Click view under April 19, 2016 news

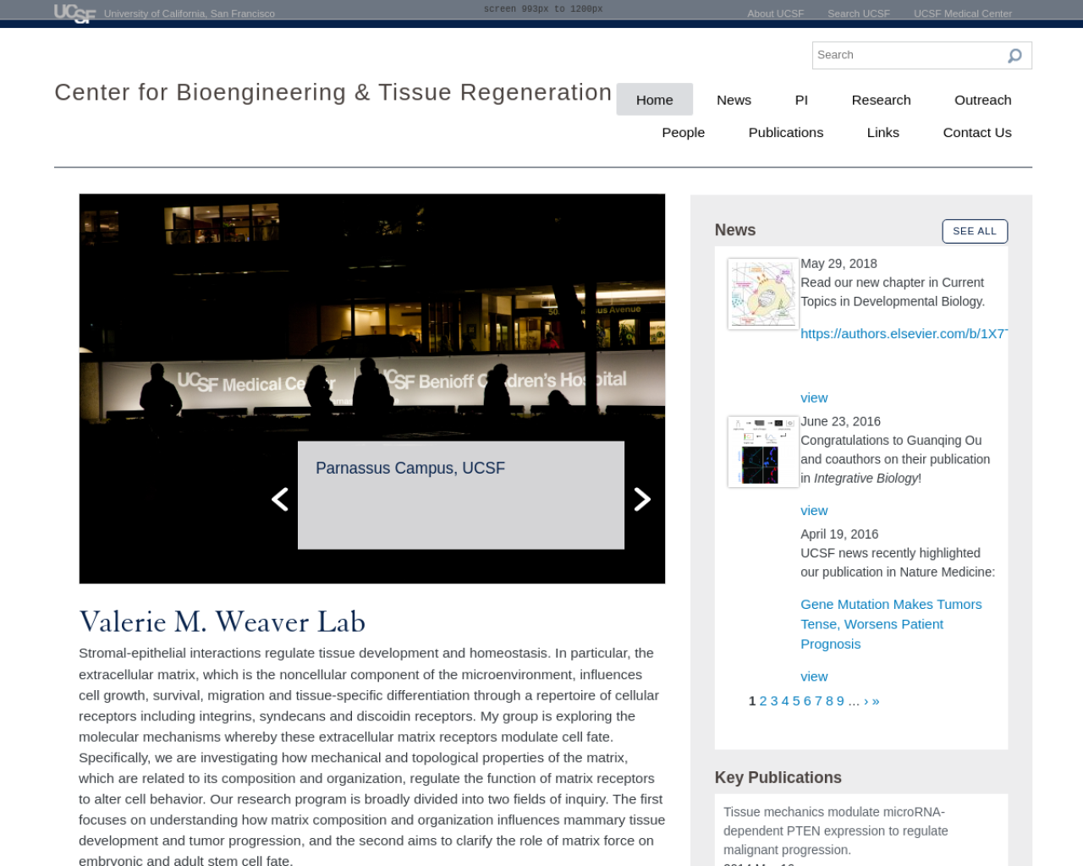click(814, 677)
